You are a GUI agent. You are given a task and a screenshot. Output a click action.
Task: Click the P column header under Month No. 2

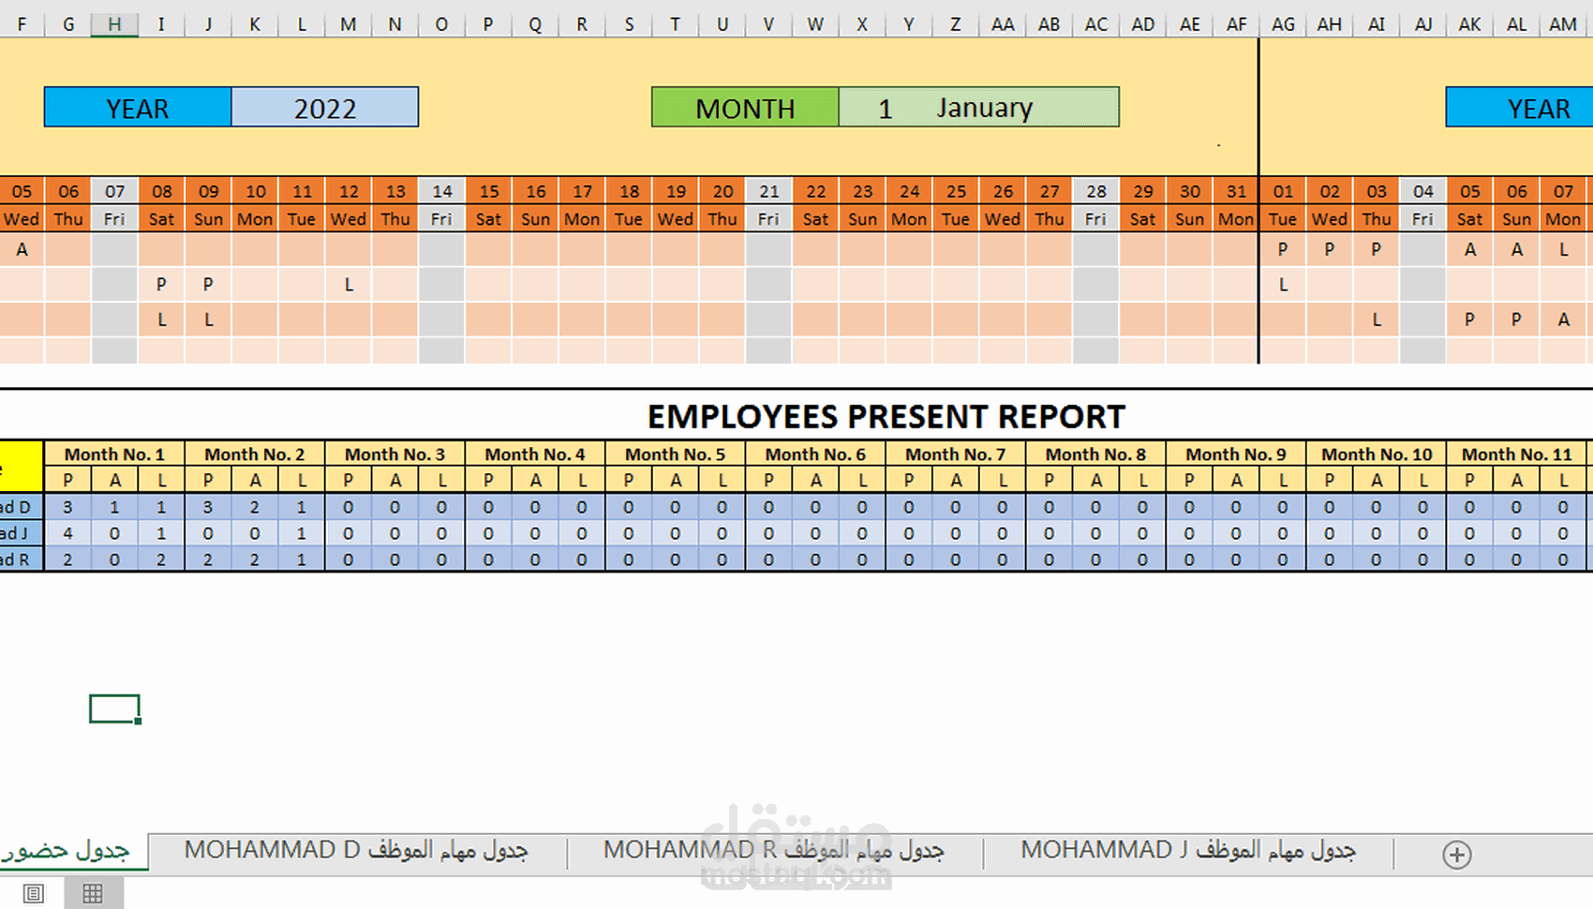(x=208, y=479)
